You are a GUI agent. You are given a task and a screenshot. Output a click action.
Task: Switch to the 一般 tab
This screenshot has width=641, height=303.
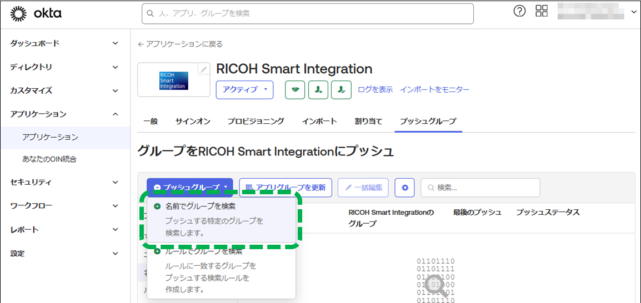[151, 122]
